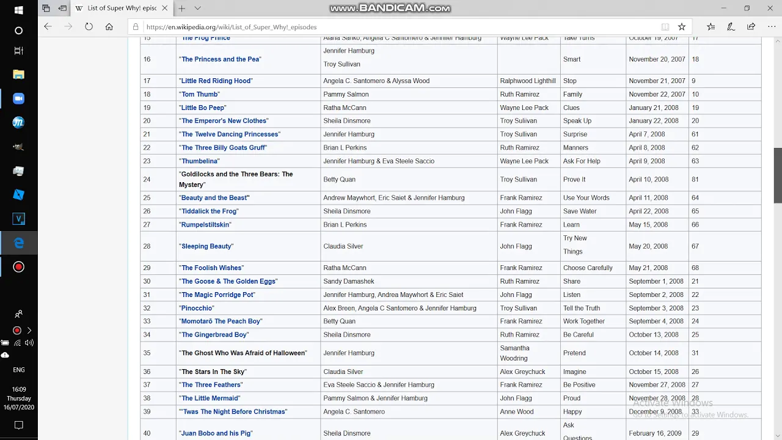This screenshot has height=440, width=782.
Task: Click the Windows Start button
Action: point(18,10)
